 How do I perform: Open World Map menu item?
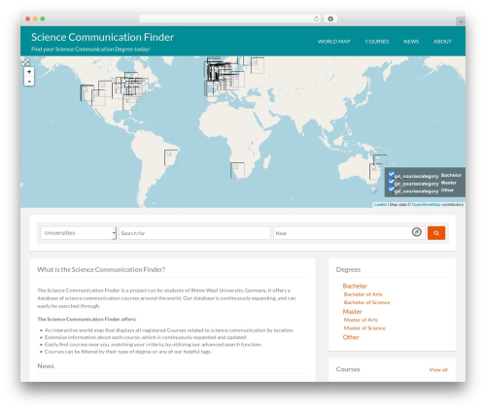(x=333, y=42)
